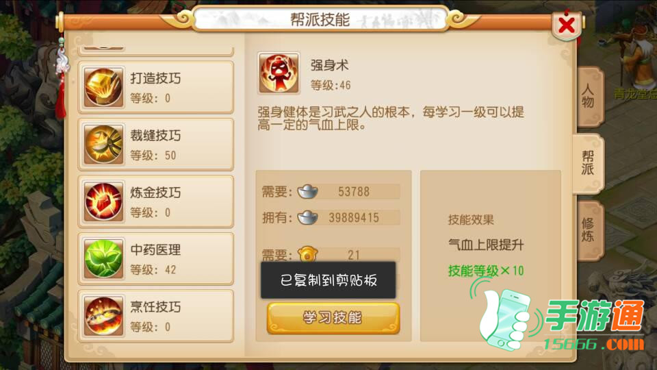
Task: Tap the 已复制到剪贴板 toast message
Action: pyautogui.click(x=328, y=280)
